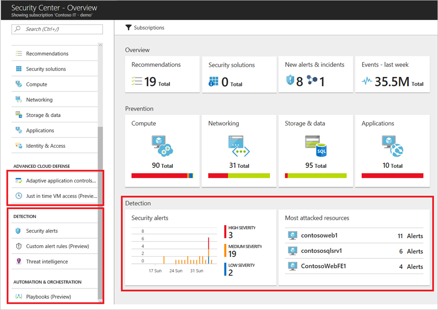Open the Recommendations 19 Total tile
This screenshot has width=438, height=310.
click(x=162, y=75)
